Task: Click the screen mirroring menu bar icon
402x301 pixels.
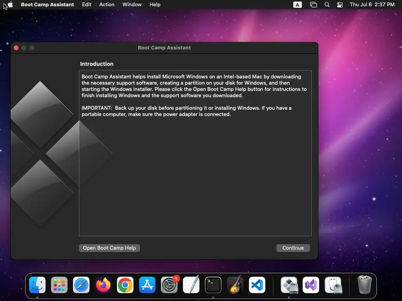Action: coord(313,5)
